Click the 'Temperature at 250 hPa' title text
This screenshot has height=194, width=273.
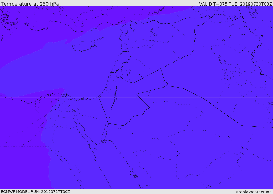coord(30,4)
